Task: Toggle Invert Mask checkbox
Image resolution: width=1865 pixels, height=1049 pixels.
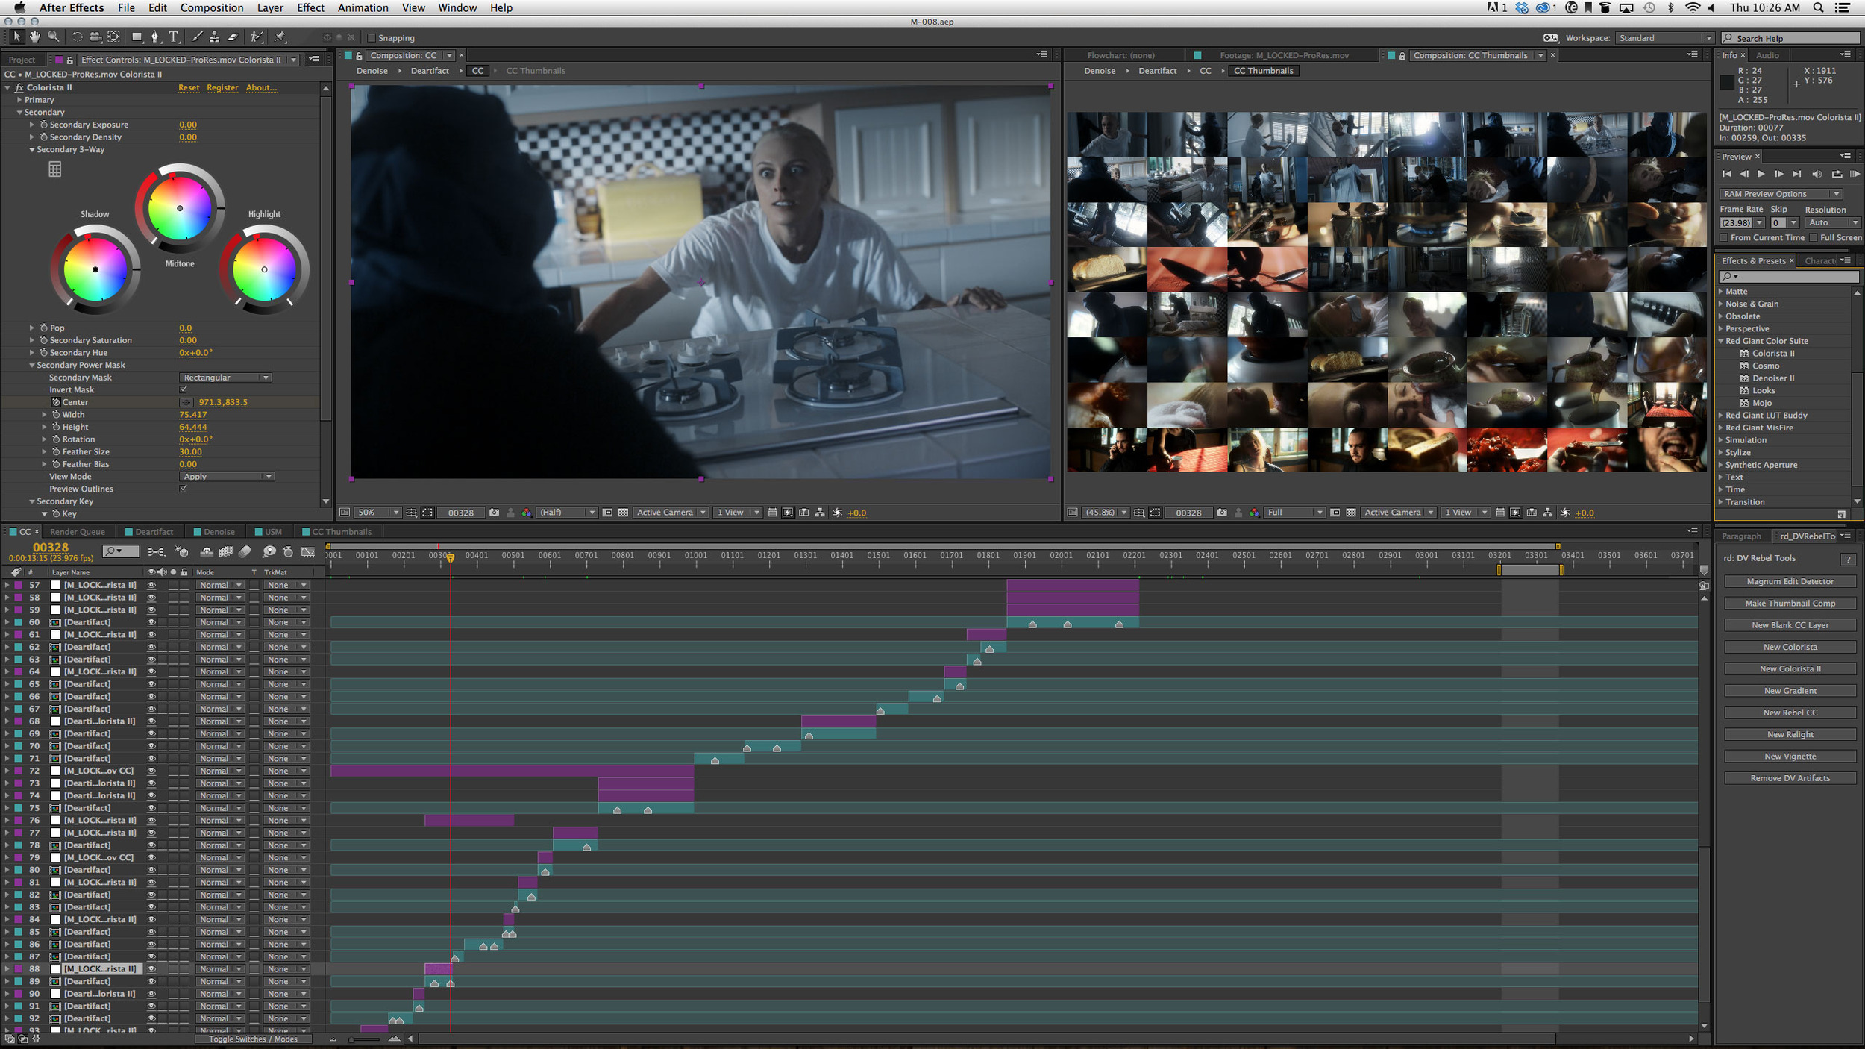Action: coord(184,389)
